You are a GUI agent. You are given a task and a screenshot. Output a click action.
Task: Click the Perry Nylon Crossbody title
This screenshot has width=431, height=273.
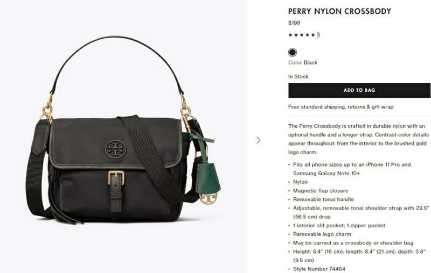(x=339, y=11)
